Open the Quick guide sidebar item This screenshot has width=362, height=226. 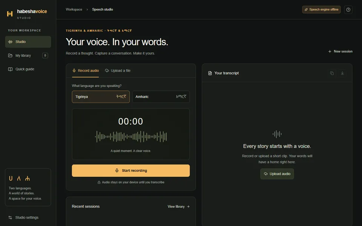pos(28,69)
